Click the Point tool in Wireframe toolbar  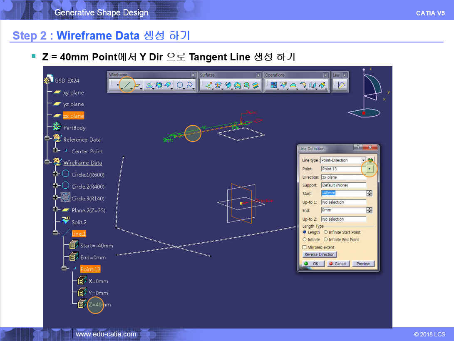coord(118,85)
